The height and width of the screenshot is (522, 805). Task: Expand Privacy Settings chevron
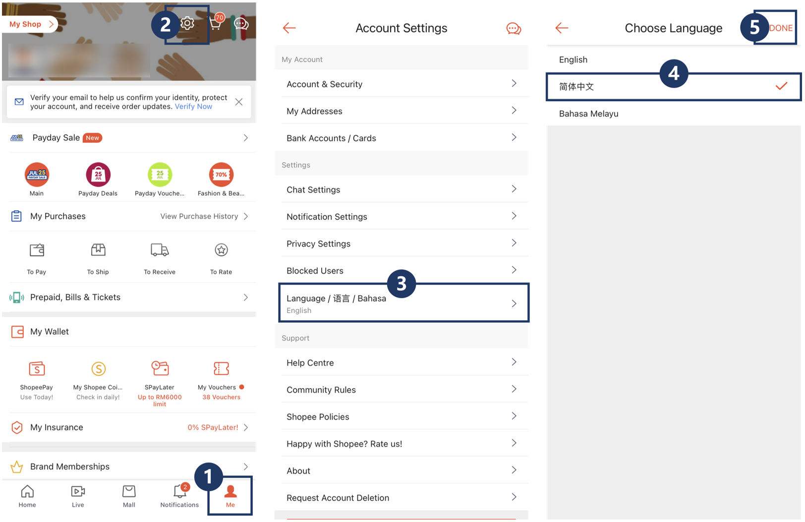tap(514, 243)
